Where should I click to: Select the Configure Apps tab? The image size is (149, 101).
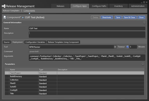click(80, 6)
